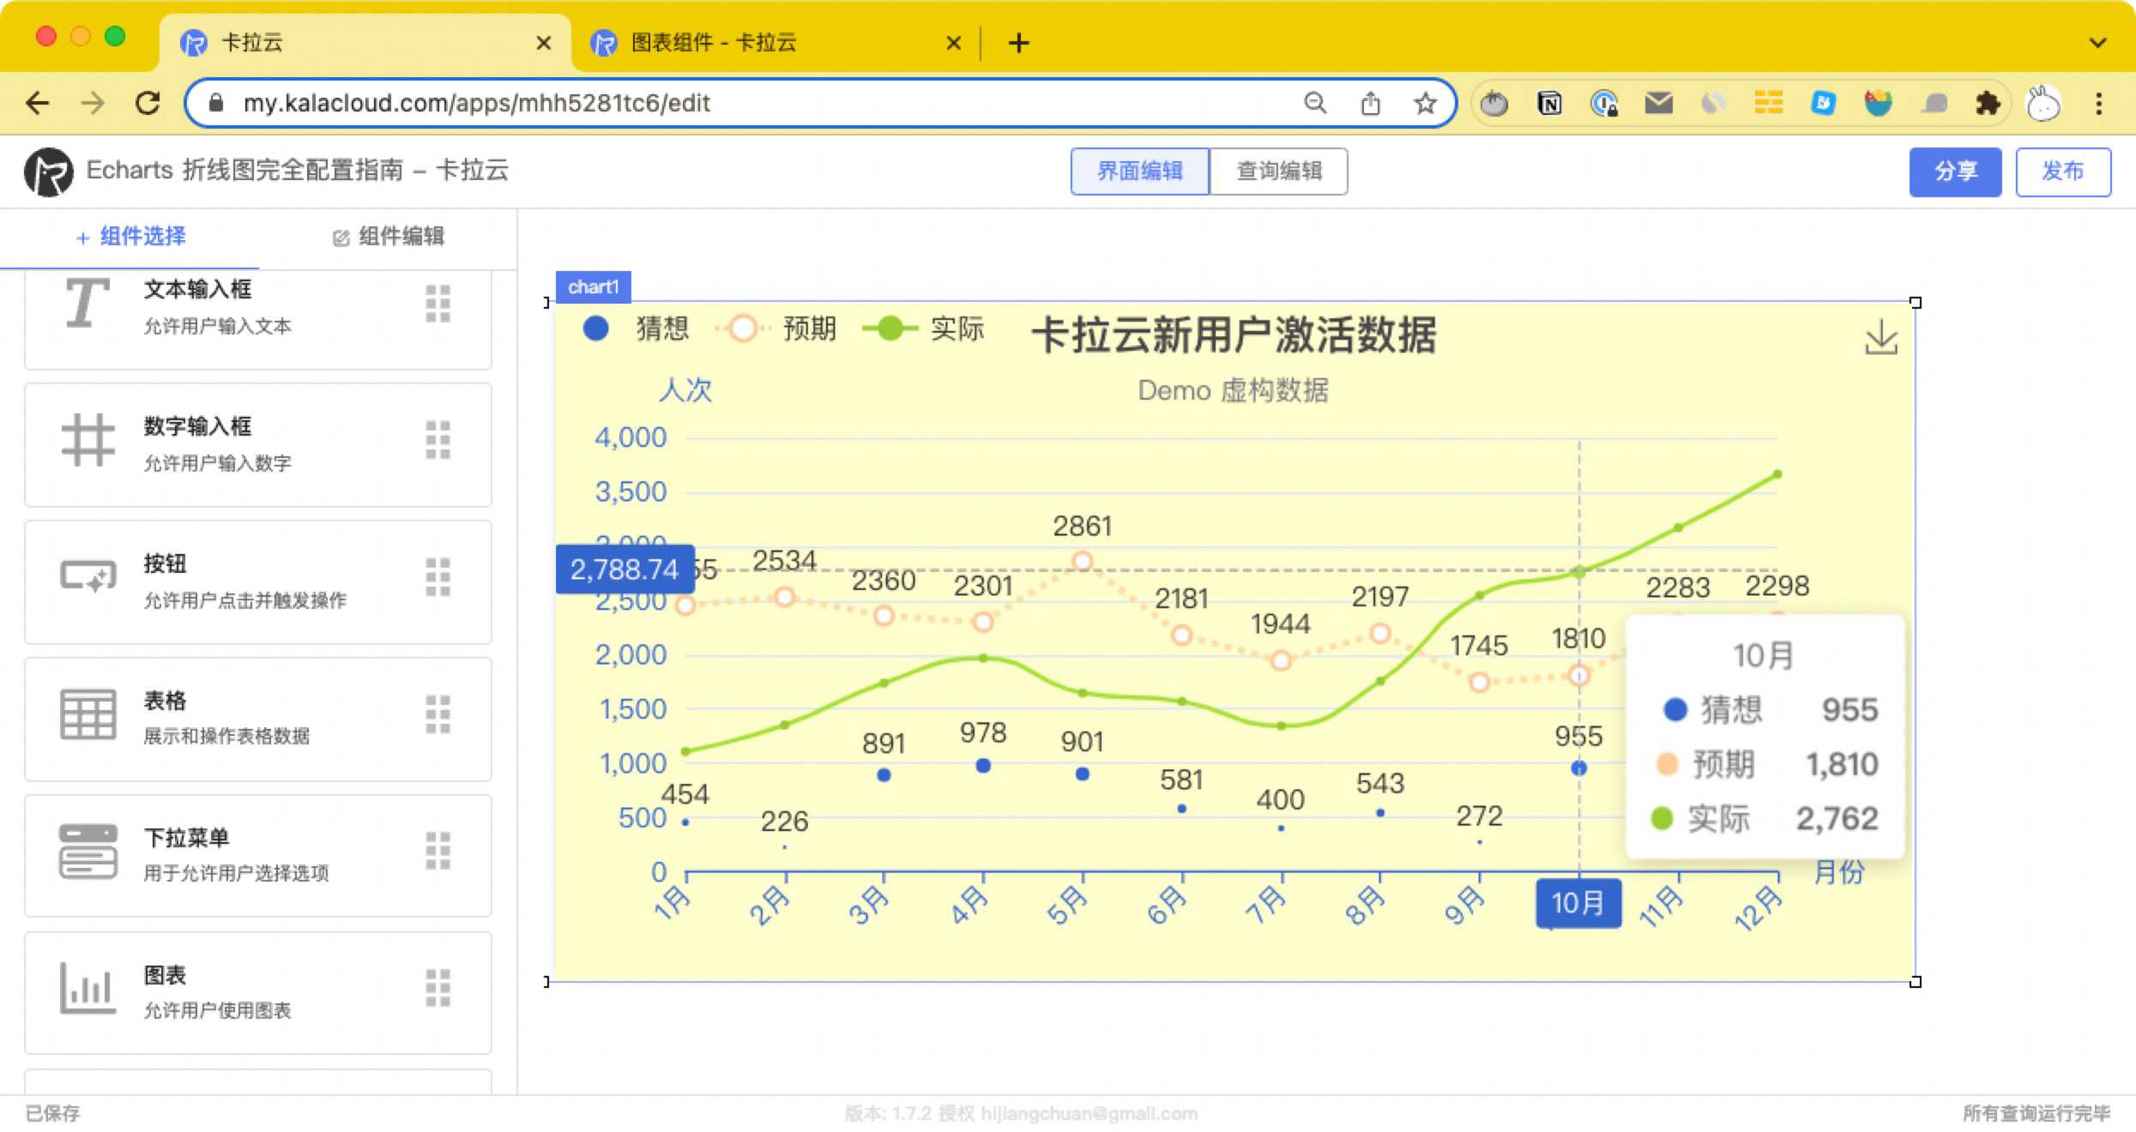This screenshot has height=1132, width=2136.
Task: Open the browser tab search chevron
Action: point(2098,43)
